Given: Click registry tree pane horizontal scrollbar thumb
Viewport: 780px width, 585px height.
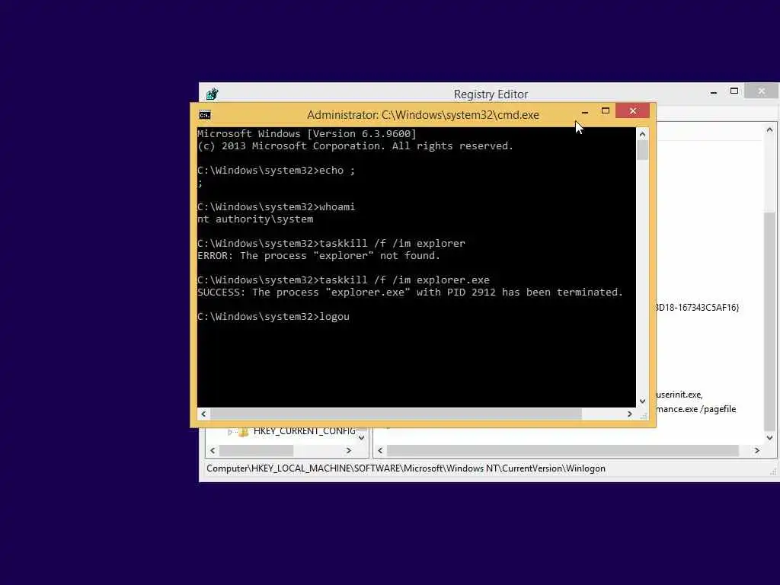Looking at the screenshot, I should coord(256,451).
